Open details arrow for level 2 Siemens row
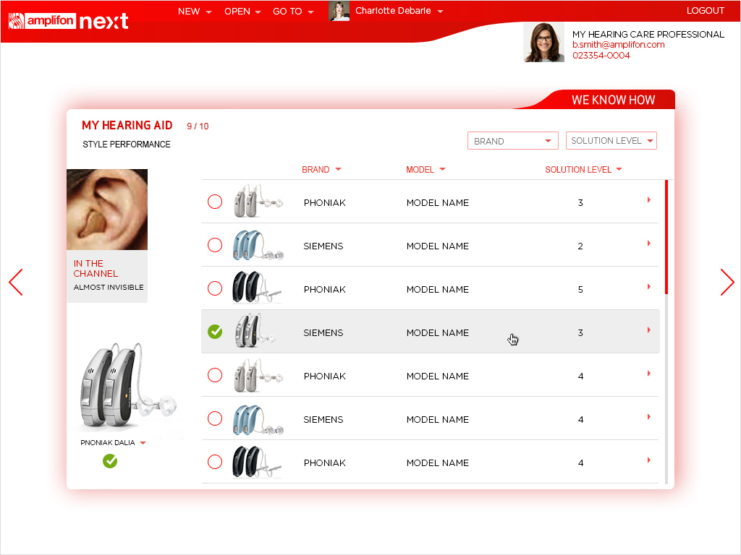The height and width of the screenshot is (555, 741). click(x=649, y=244)
